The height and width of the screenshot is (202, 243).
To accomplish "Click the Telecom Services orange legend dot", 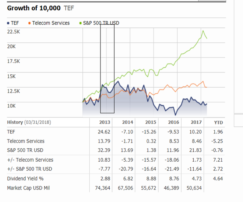I will tap(29, 23).
